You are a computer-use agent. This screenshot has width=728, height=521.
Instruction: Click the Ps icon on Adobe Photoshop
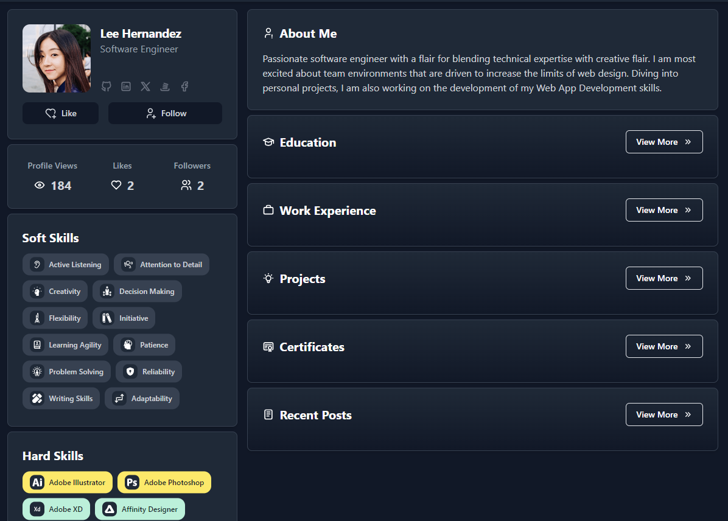[132, 483]
